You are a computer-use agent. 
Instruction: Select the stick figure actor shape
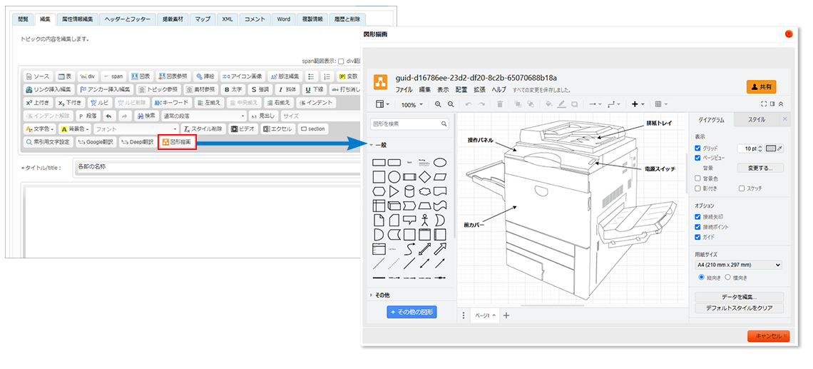pos(424,220)
